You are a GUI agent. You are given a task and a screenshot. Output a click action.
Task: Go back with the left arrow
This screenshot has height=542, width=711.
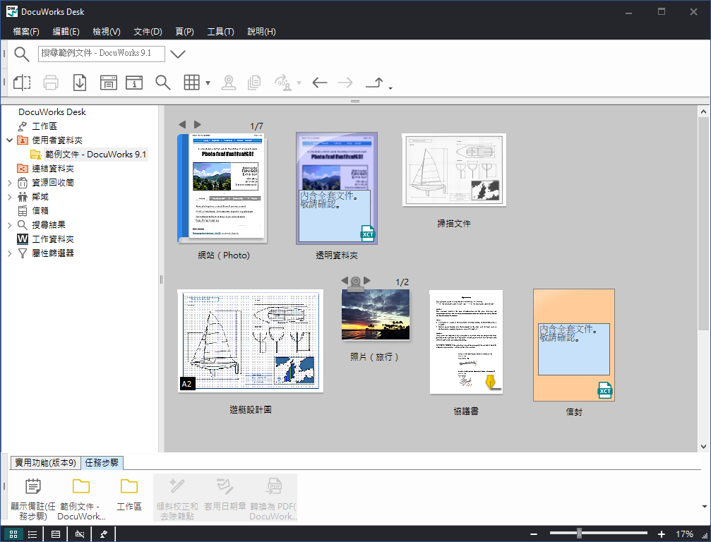coord(320,83)
